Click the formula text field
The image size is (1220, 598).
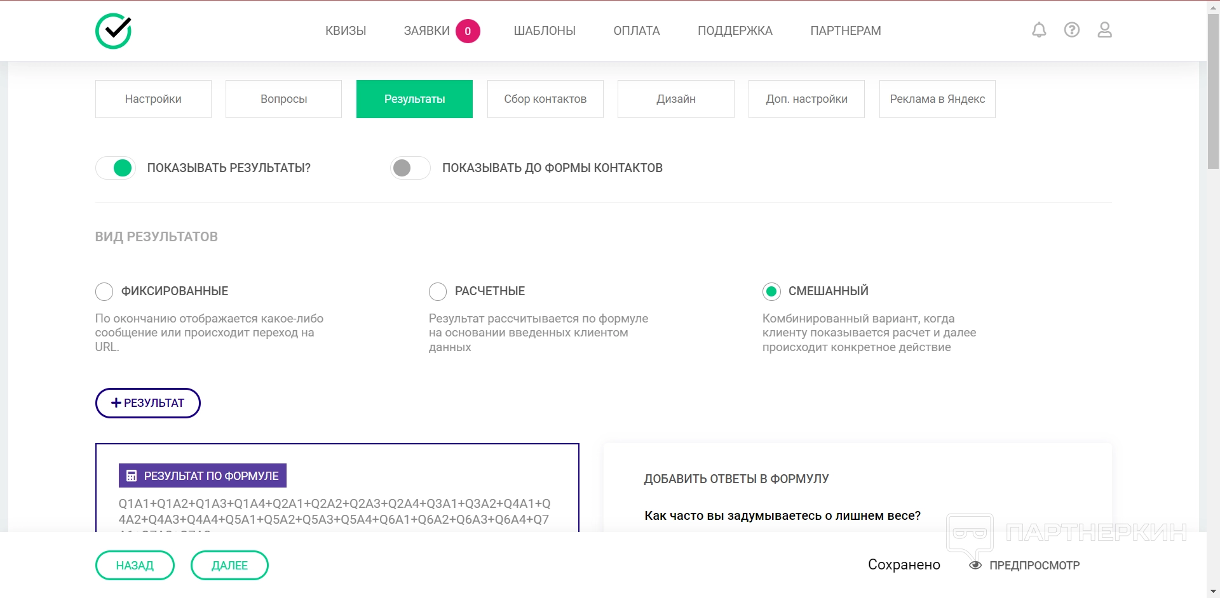pos(334,512)
